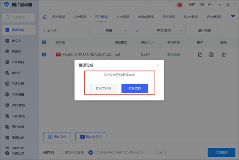Click 添加文件夹 button
This screenshot has height=160, width=239.
point(91,137)
